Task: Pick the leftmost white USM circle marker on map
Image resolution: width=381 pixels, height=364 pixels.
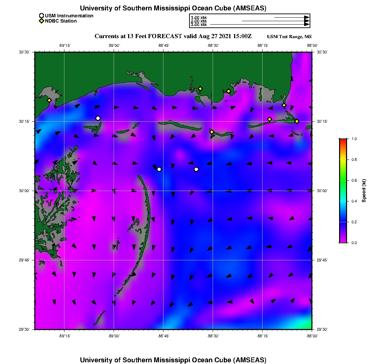Action: tap(98, 118)
